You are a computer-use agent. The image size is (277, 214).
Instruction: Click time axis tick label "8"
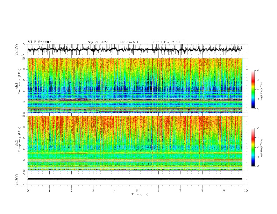coord(202,191)
